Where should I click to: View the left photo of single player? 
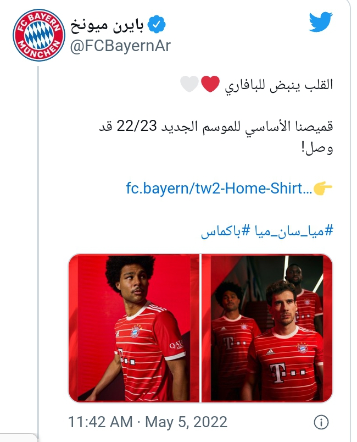tap(133, 328)
